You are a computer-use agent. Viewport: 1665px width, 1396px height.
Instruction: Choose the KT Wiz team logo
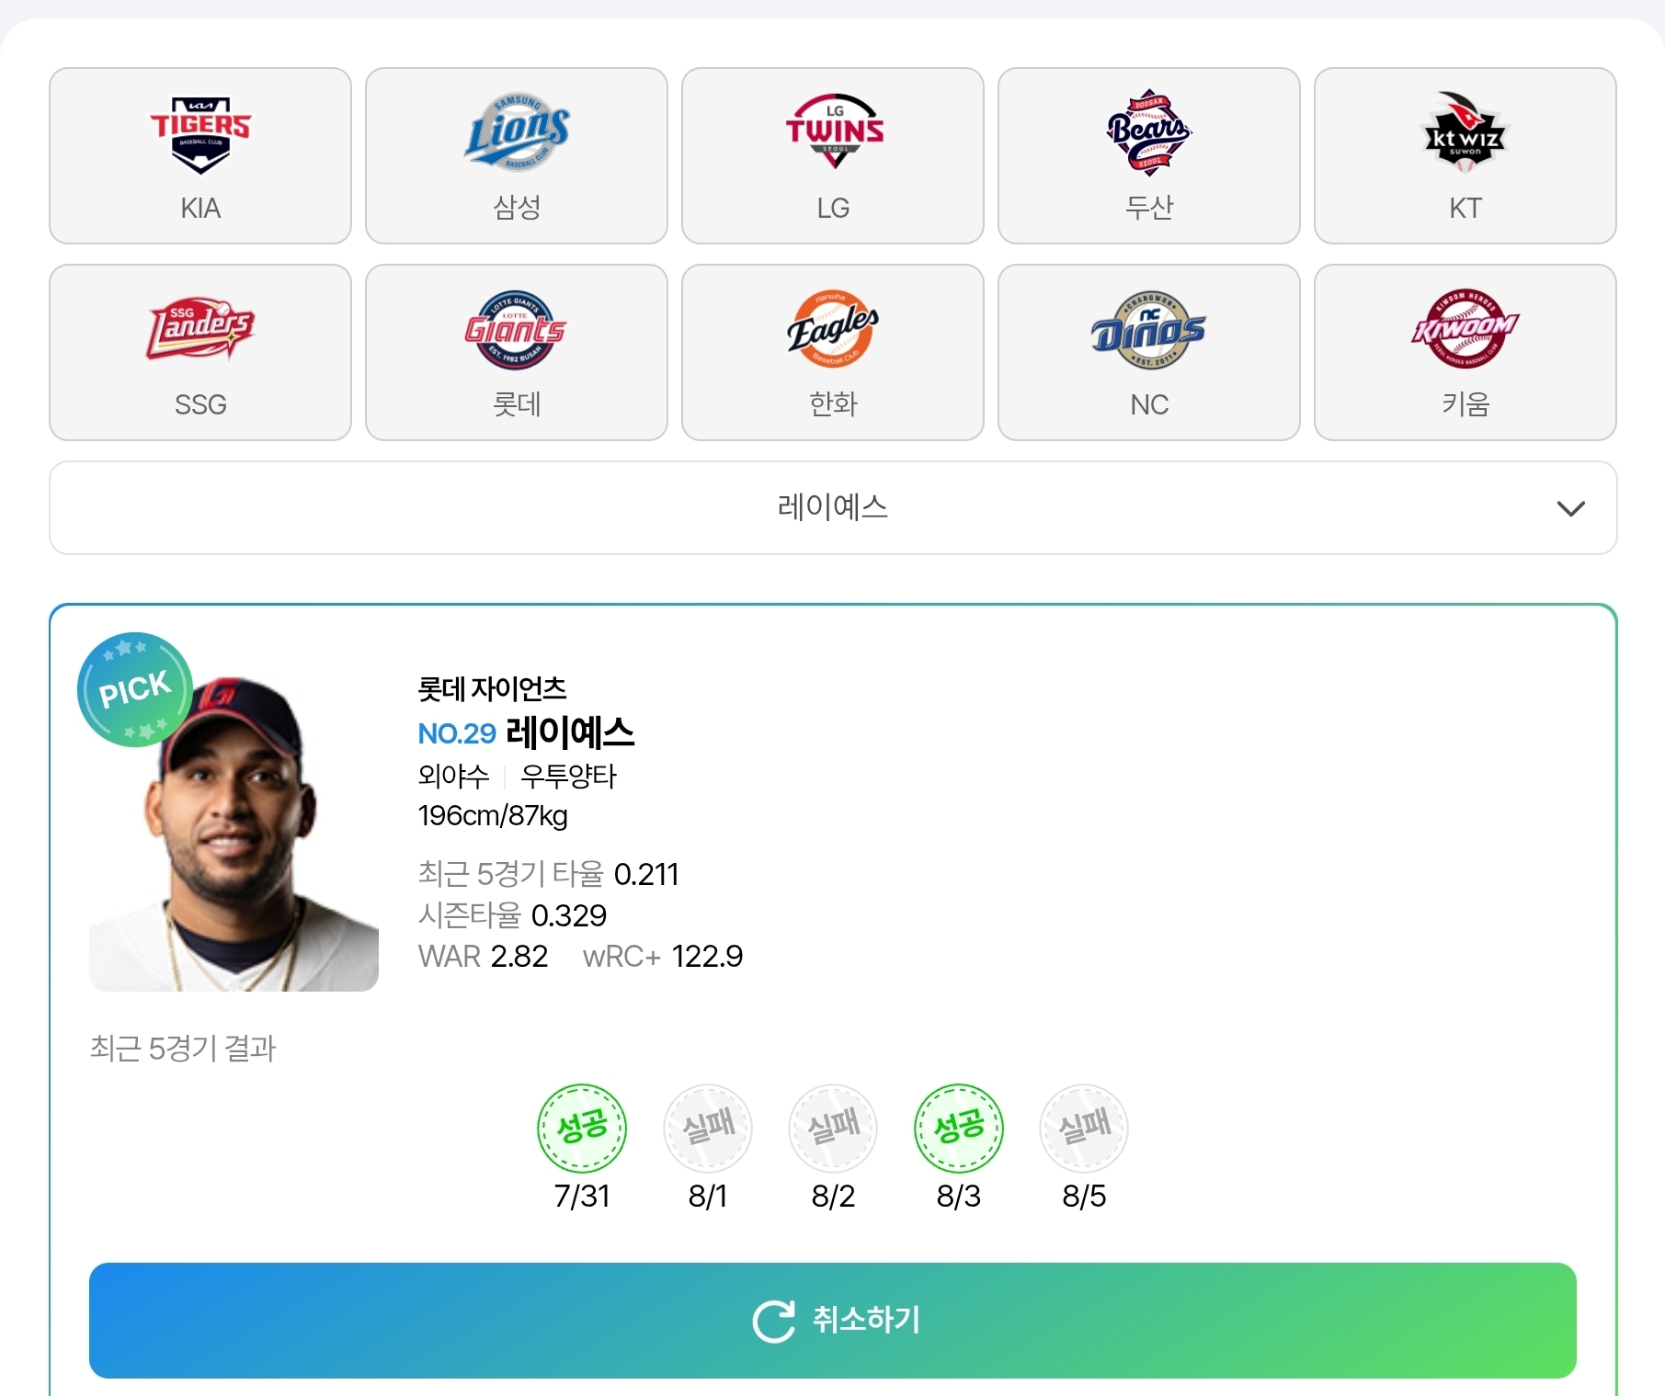click(1465, 131)
